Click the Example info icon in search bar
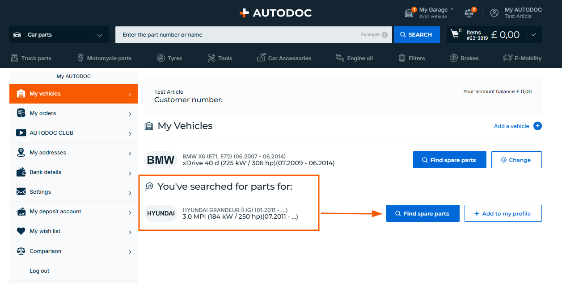The height and width of the screenshot is (299, 562). point(385,35)
